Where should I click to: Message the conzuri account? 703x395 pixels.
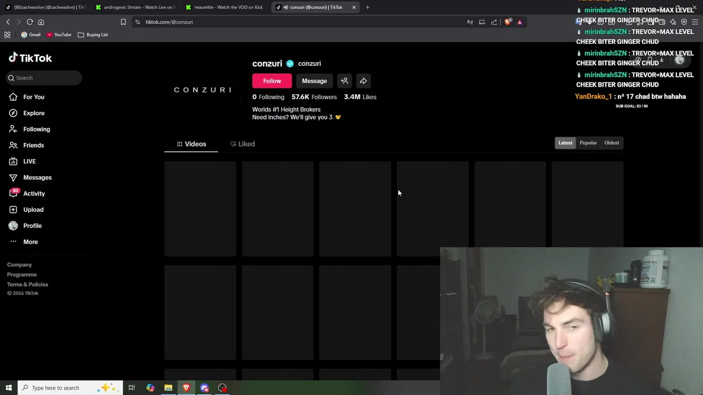[314, 81]
